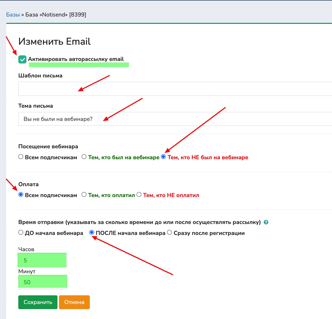Select radio Тем, кто был на вебинаре

pos(84,157)
